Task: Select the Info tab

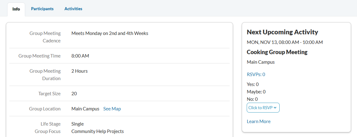Action: [16, 9]
